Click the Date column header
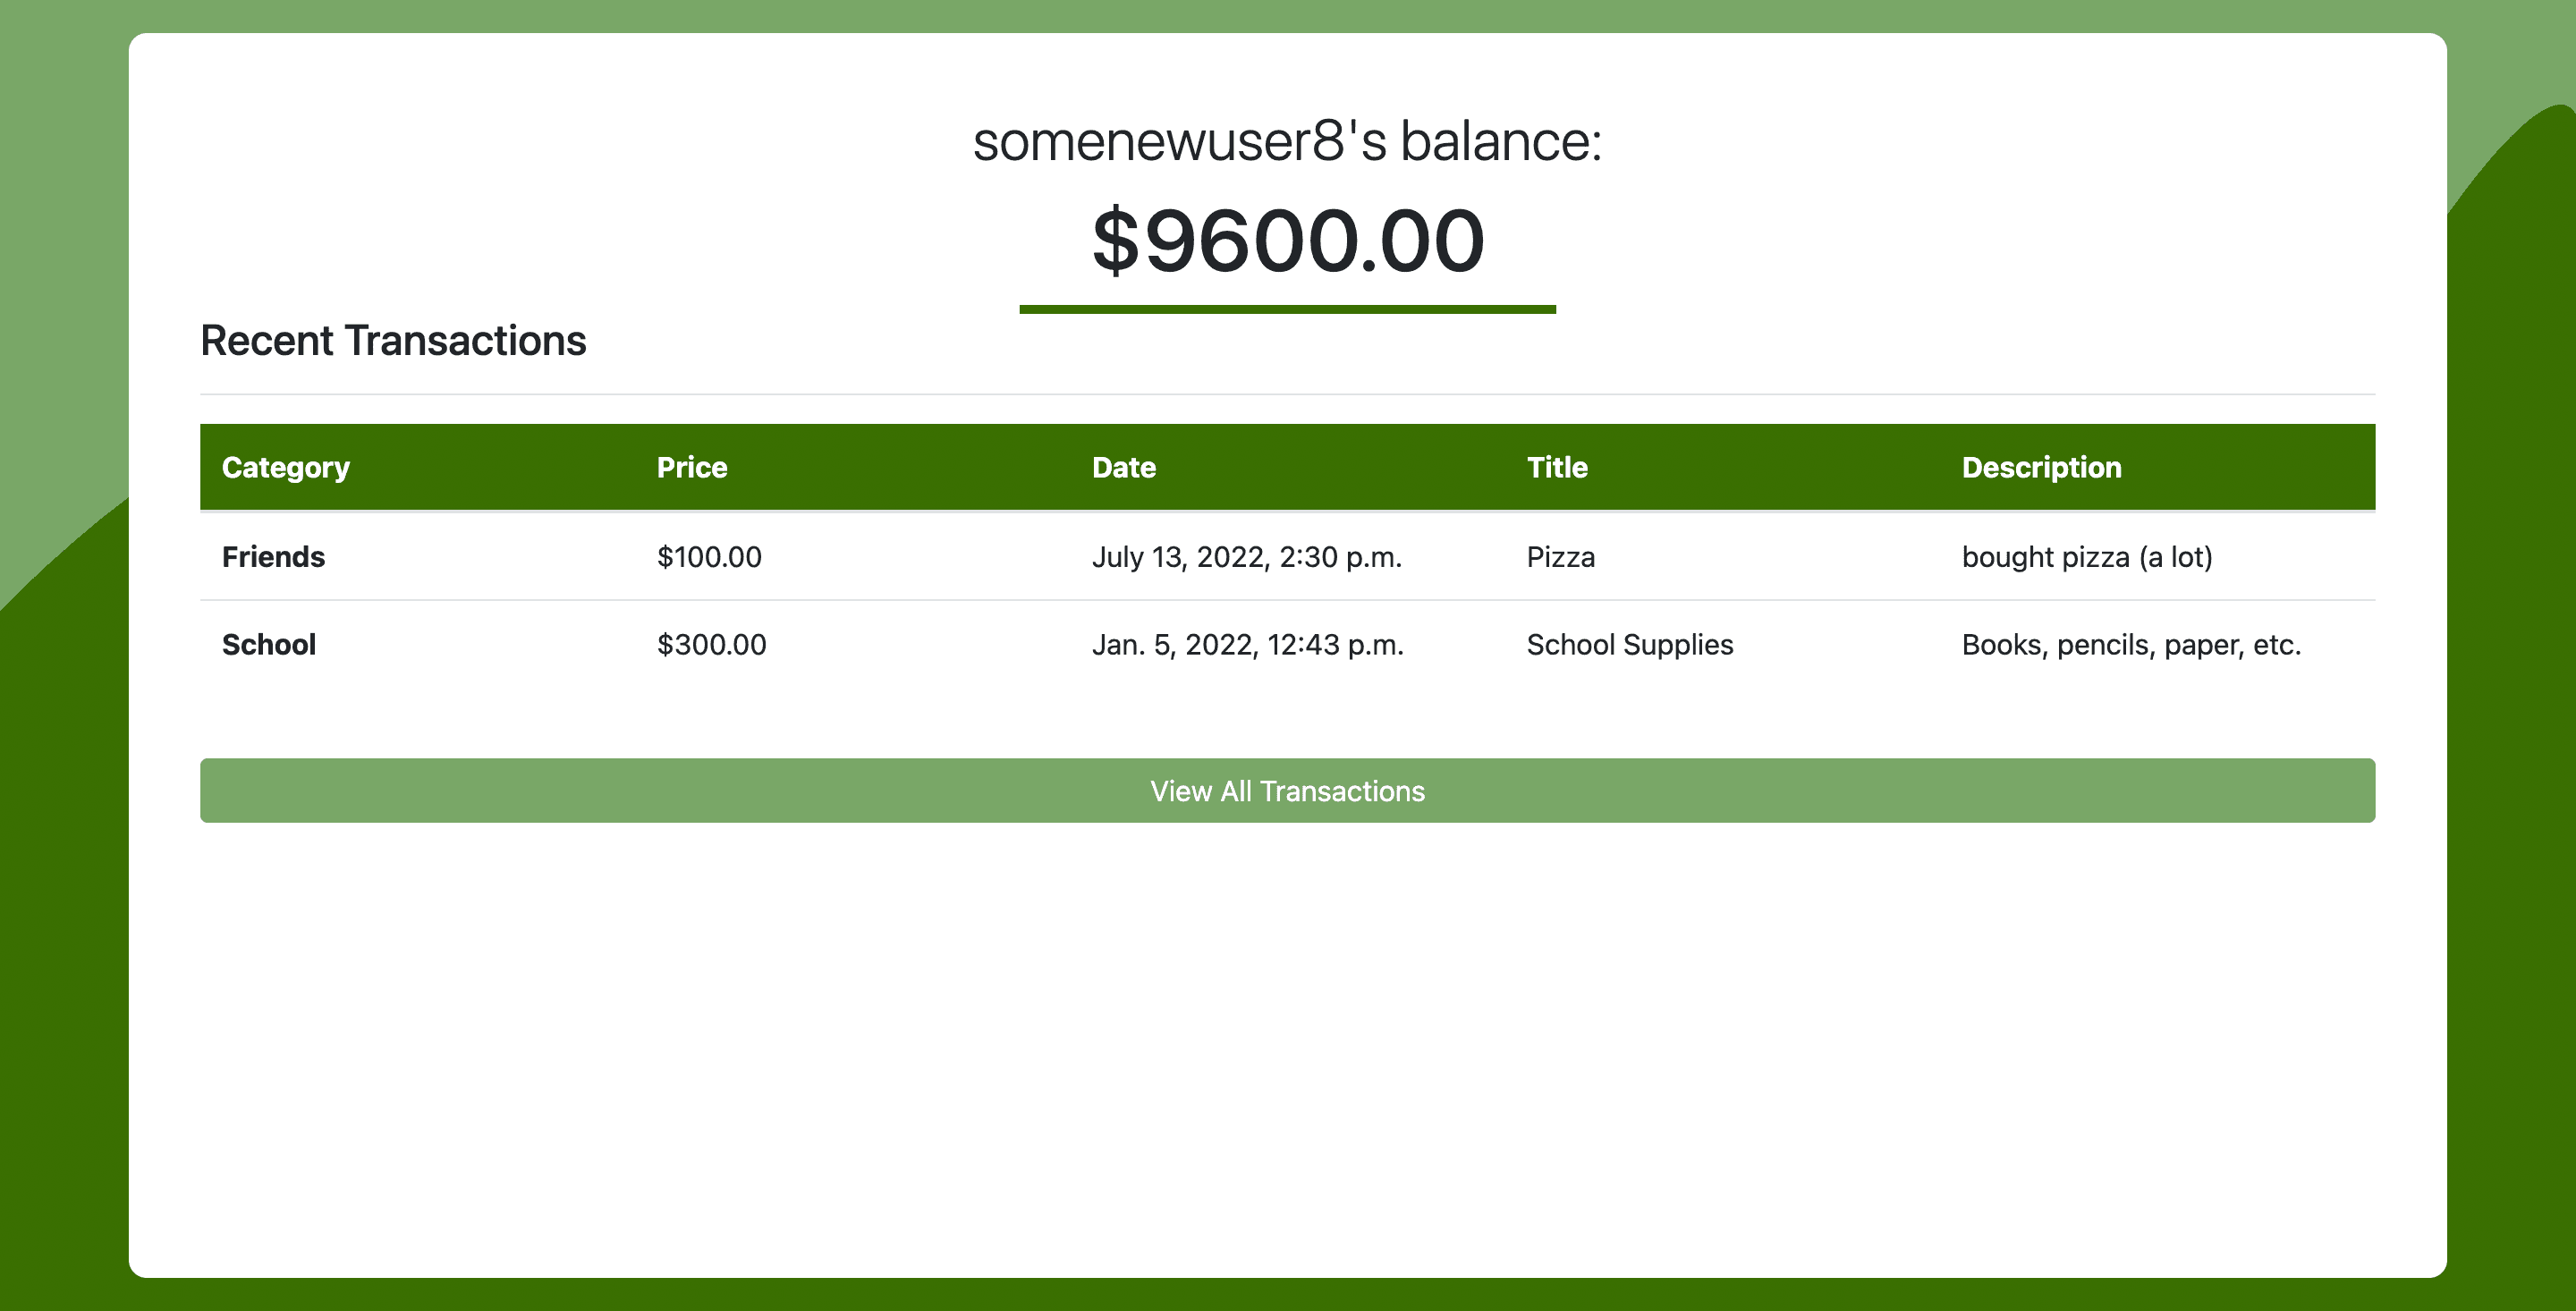Screen dimensions: 2576x1311 click(1124, 466)
